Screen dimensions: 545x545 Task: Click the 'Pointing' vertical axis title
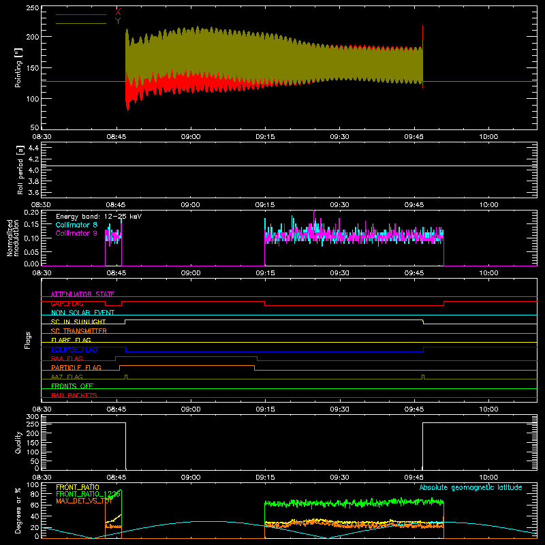[x=18, y=67]
